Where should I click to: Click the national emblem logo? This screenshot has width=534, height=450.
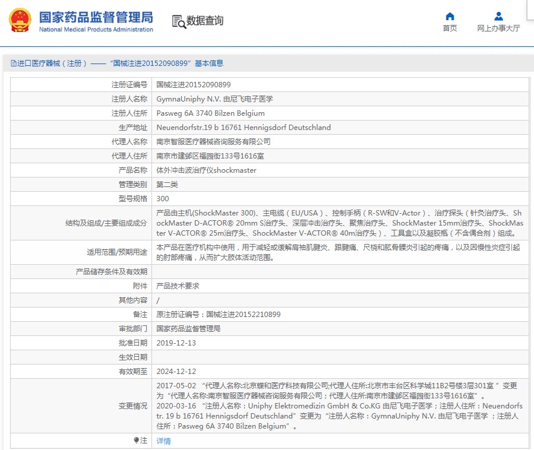pyautogui.click(x=20, y=20)
